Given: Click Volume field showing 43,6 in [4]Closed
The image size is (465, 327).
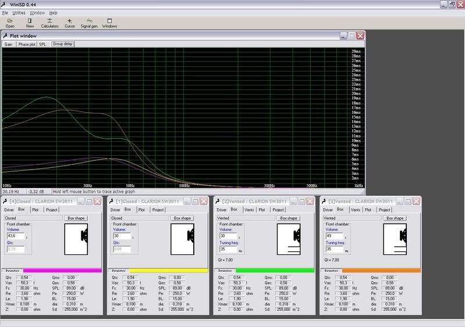Looking at the screenshot, I should point(16,236).
